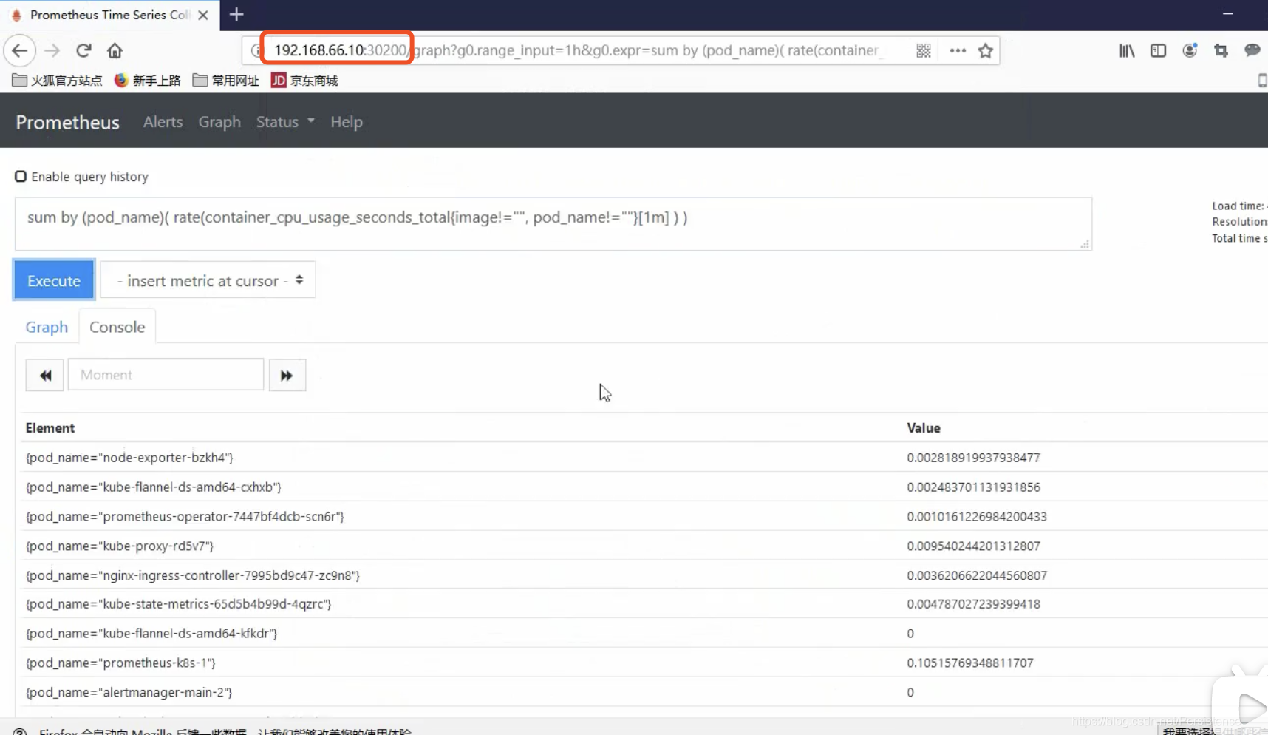Open the Graph navigation item
This screenshot has width=1268, height=735.
click(x=219, y=122)
